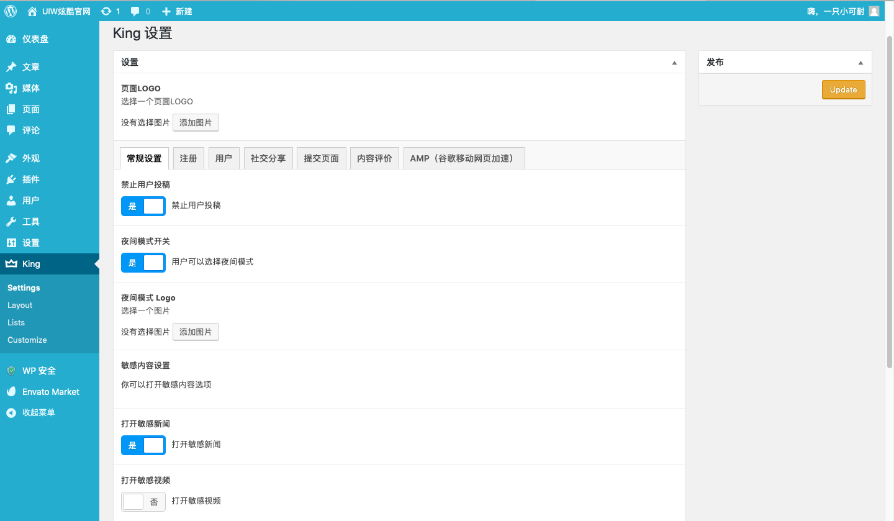Open the WP 安全 menu
The width and height of the screenshot is (894, 521).
click(38, 371)
